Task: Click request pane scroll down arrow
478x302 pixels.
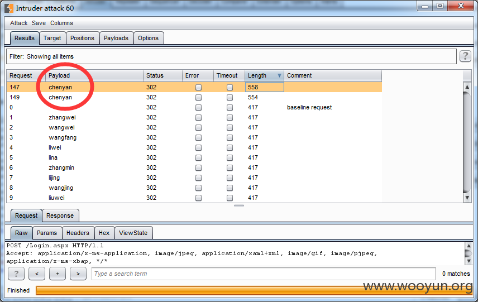Action: click(469, 261)
